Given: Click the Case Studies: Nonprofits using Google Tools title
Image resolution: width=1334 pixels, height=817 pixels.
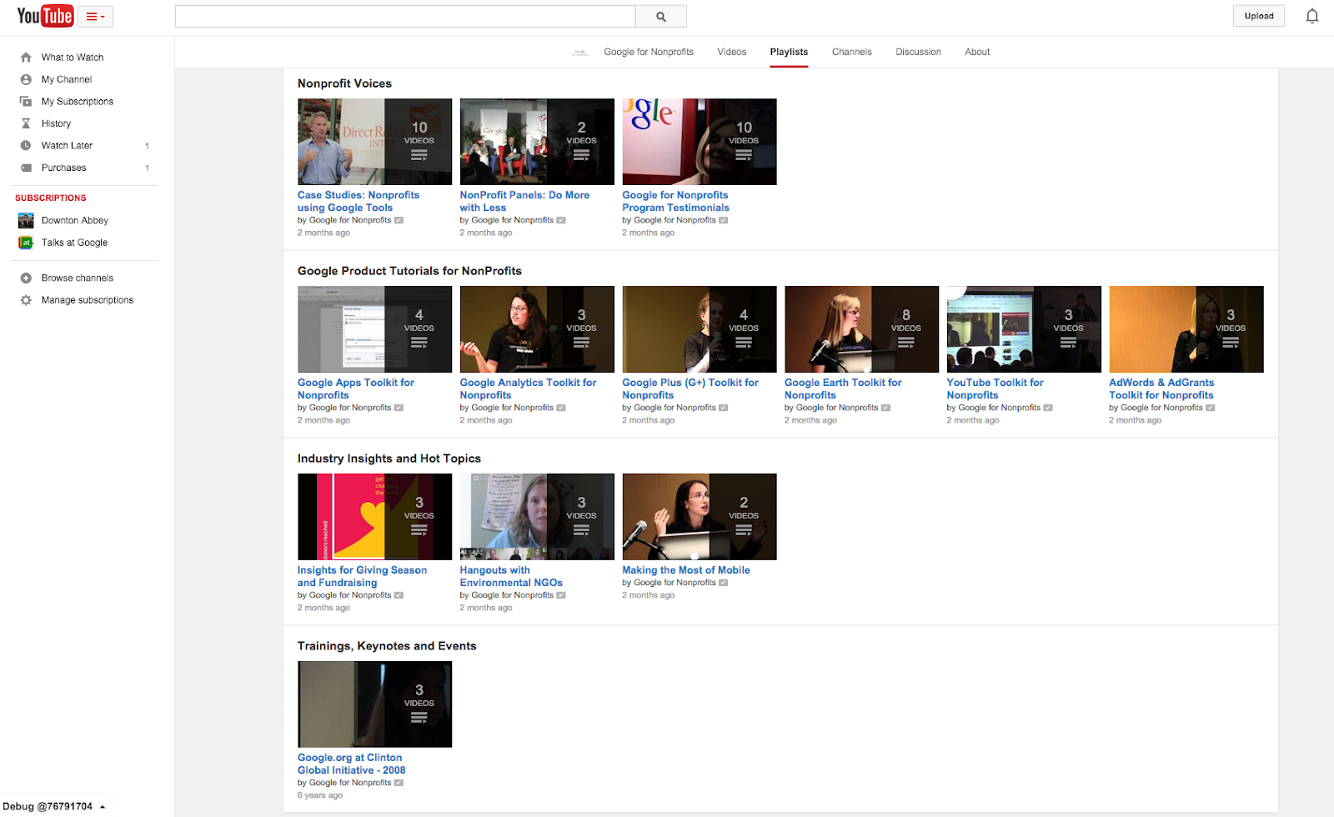Looking at the screenshot, I should (359, 202).
